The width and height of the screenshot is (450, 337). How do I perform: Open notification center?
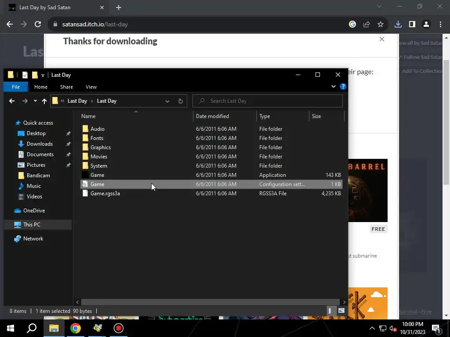coord(436,328)
